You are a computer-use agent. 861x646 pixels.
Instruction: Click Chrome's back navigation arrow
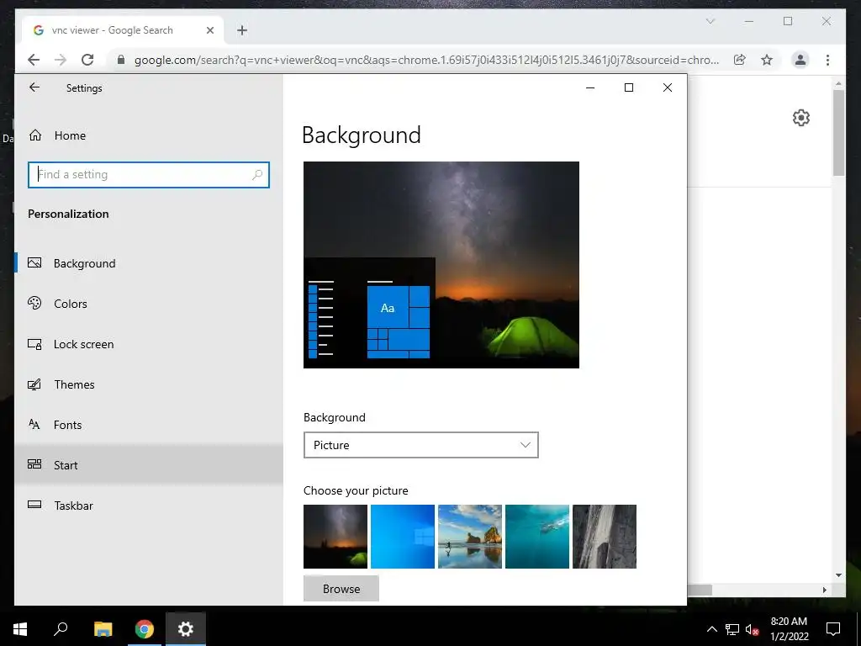[34, 60]
